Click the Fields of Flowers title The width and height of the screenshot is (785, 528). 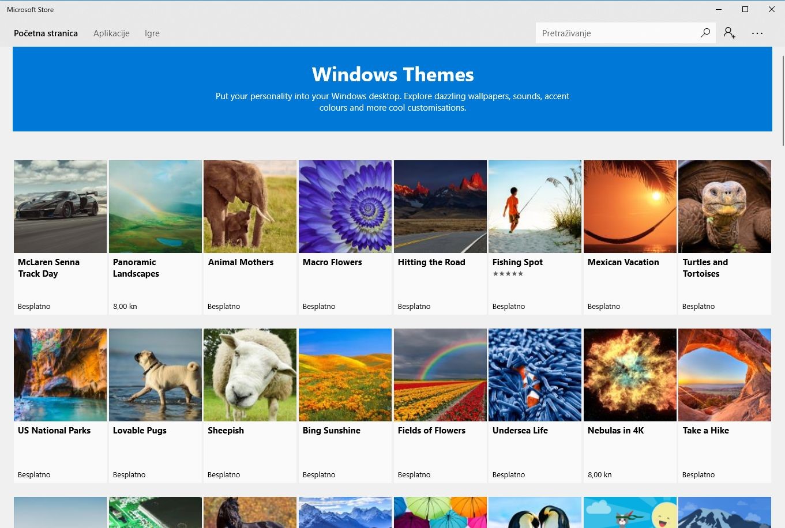click(431, 430)
